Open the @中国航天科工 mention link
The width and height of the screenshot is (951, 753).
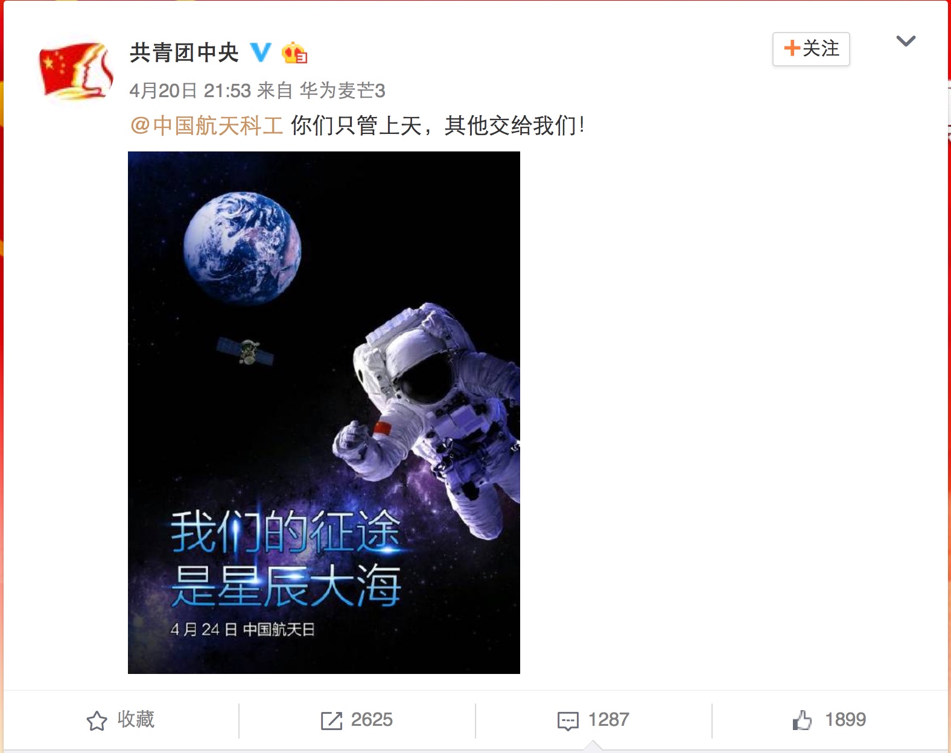(206, 125)
